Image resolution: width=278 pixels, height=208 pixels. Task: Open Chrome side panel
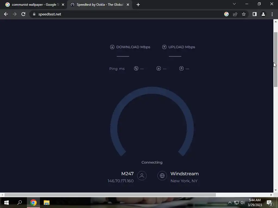click(x=255, y=14)
